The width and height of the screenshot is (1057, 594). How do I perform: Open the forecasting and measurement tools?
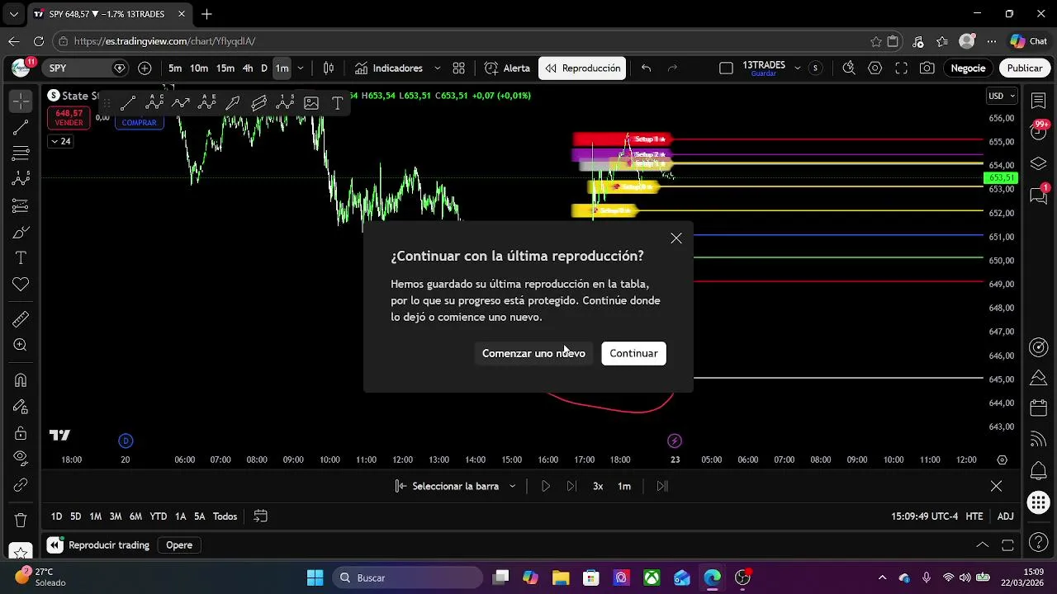coord(21,205)
